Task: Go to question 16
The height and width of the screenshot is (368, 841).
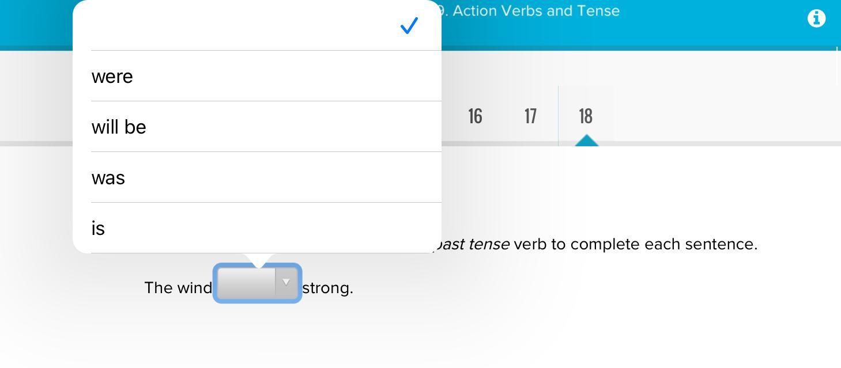Action: [x=475, y=116]
